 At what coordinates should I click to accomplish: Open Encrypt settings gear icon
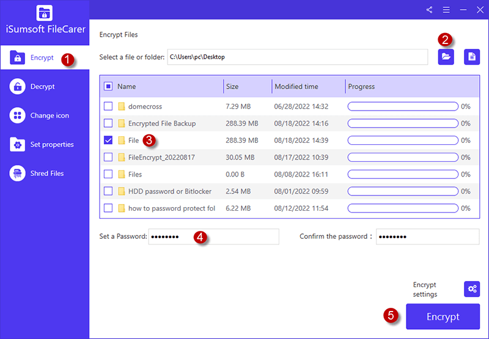[472, 289]
